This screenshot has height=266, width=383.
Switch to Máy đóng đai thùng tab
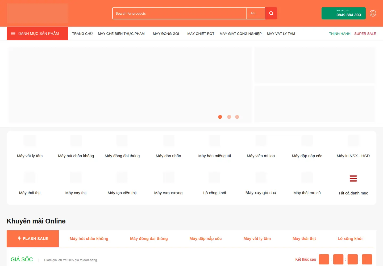(149, 239)
